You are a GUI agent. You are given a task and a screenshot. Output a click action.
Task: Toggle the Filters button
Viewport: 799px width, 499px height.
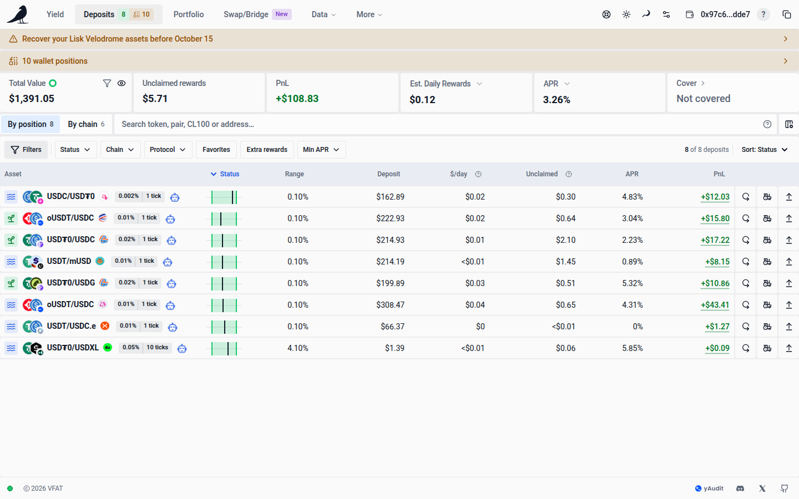click(26, 150)
